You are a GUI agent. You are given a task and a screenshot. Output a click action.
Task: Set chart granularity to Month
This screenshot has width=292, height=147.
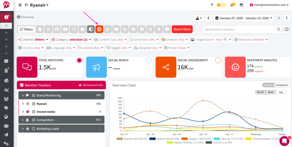[260, 92]
